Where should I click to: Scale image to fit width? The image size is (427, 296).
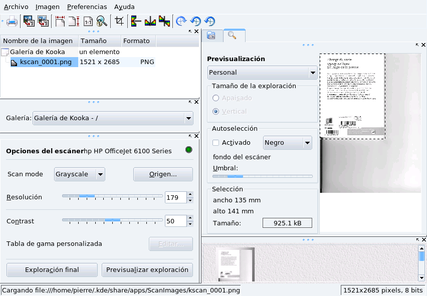(61, 22)
